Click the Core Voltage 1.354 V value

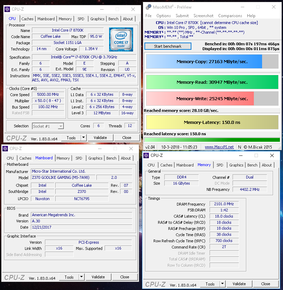click(x=91, y=49)
